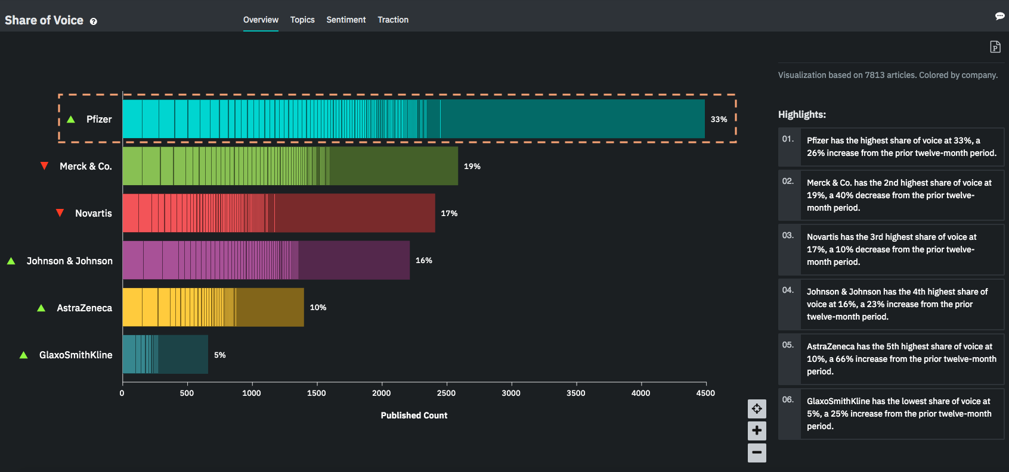Click the 5% value beside GlaxoSmithKline bar

pos(220,355)
